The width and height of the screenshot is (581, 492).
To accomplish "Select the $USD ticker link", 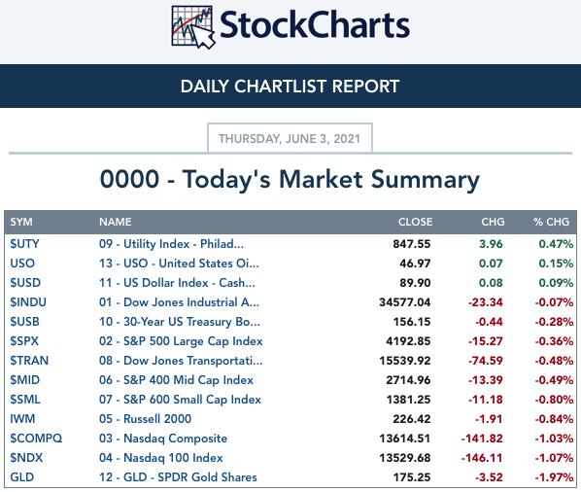I will coord(25,283).
